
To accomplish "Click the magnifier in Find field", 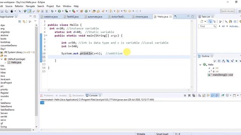I will coord(214,26).
